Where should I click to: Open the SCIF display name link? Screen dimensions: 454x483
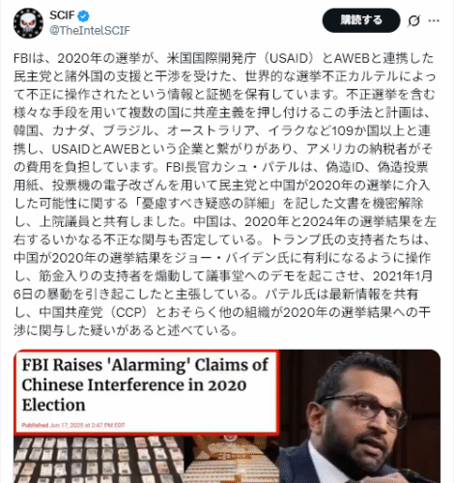62,15
